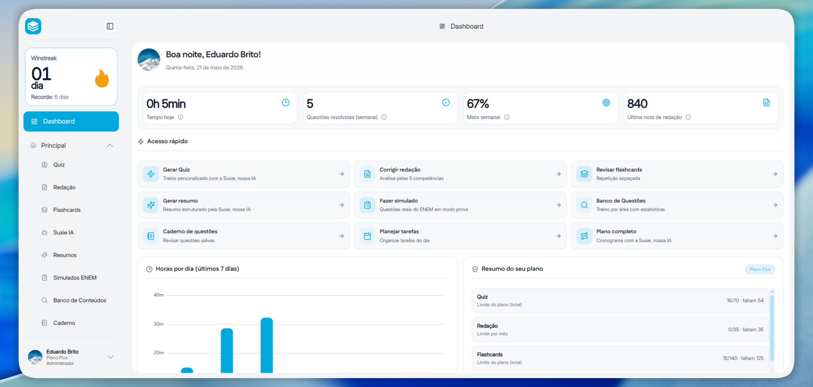Click the info icon beside Última nota de redação
Image resolution: width=813 pixels, height=387 pixels.
[689, 117]
